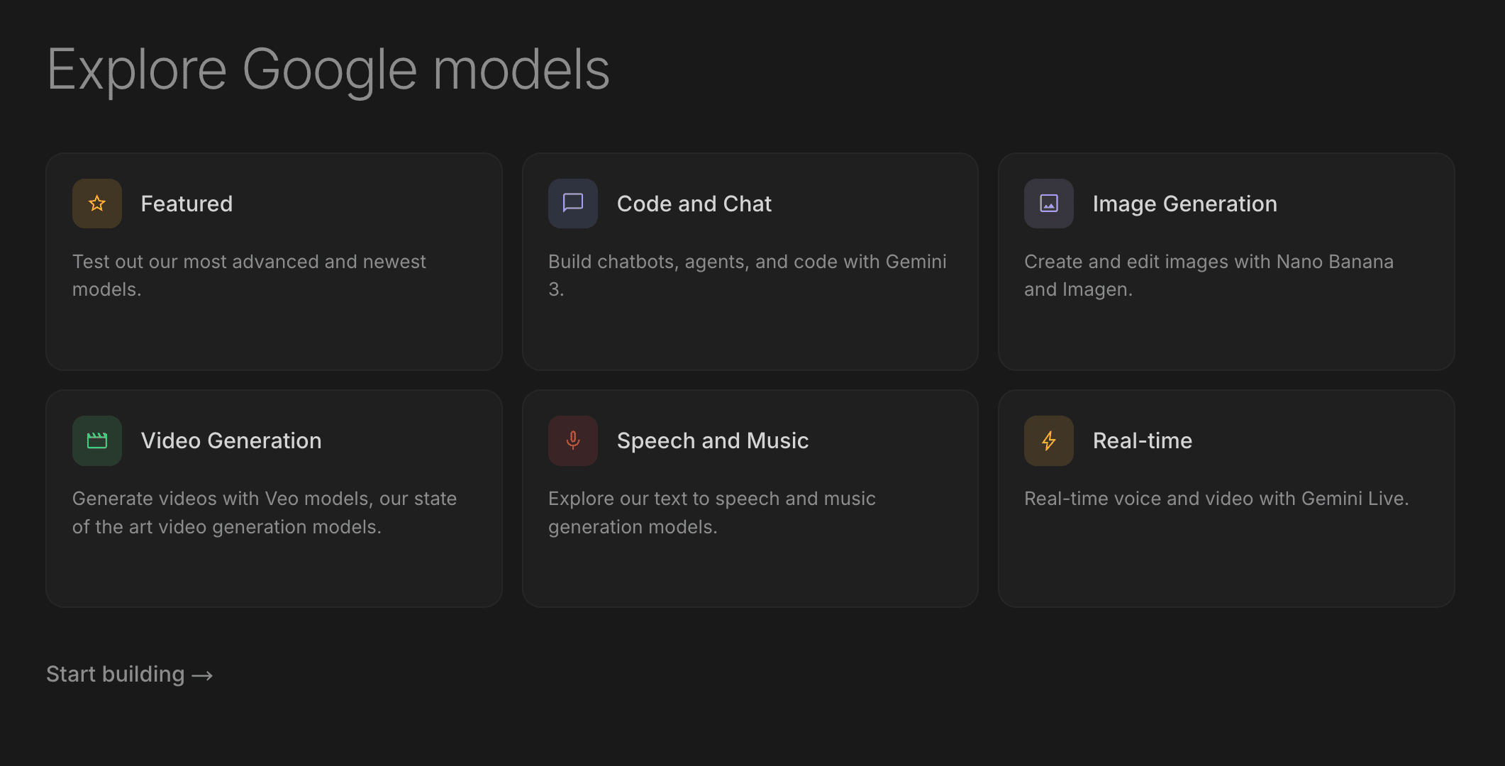Click the image icon for Image Generation
The width and height of the screenshot is (1505, 766).
coord(1048,204)
